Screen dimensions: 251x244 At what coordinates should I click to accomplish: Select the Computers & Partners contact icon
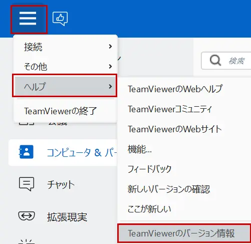(x=27, y=152)
